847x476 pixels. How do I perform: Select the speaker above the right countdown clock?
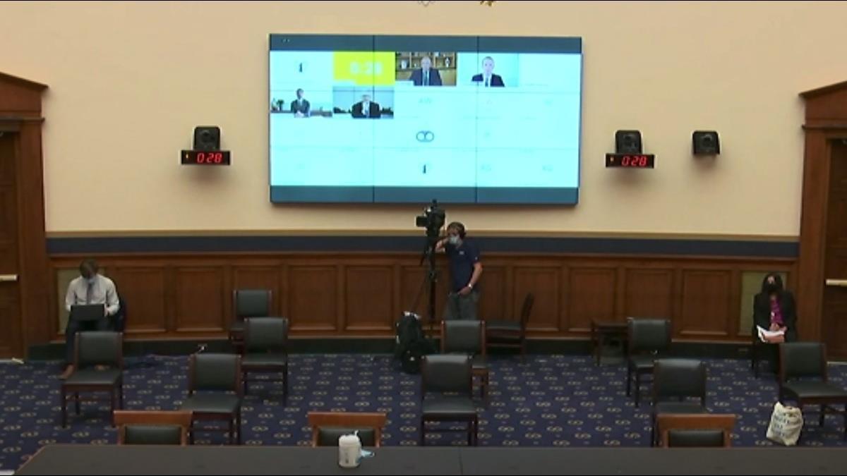[627, 141]
